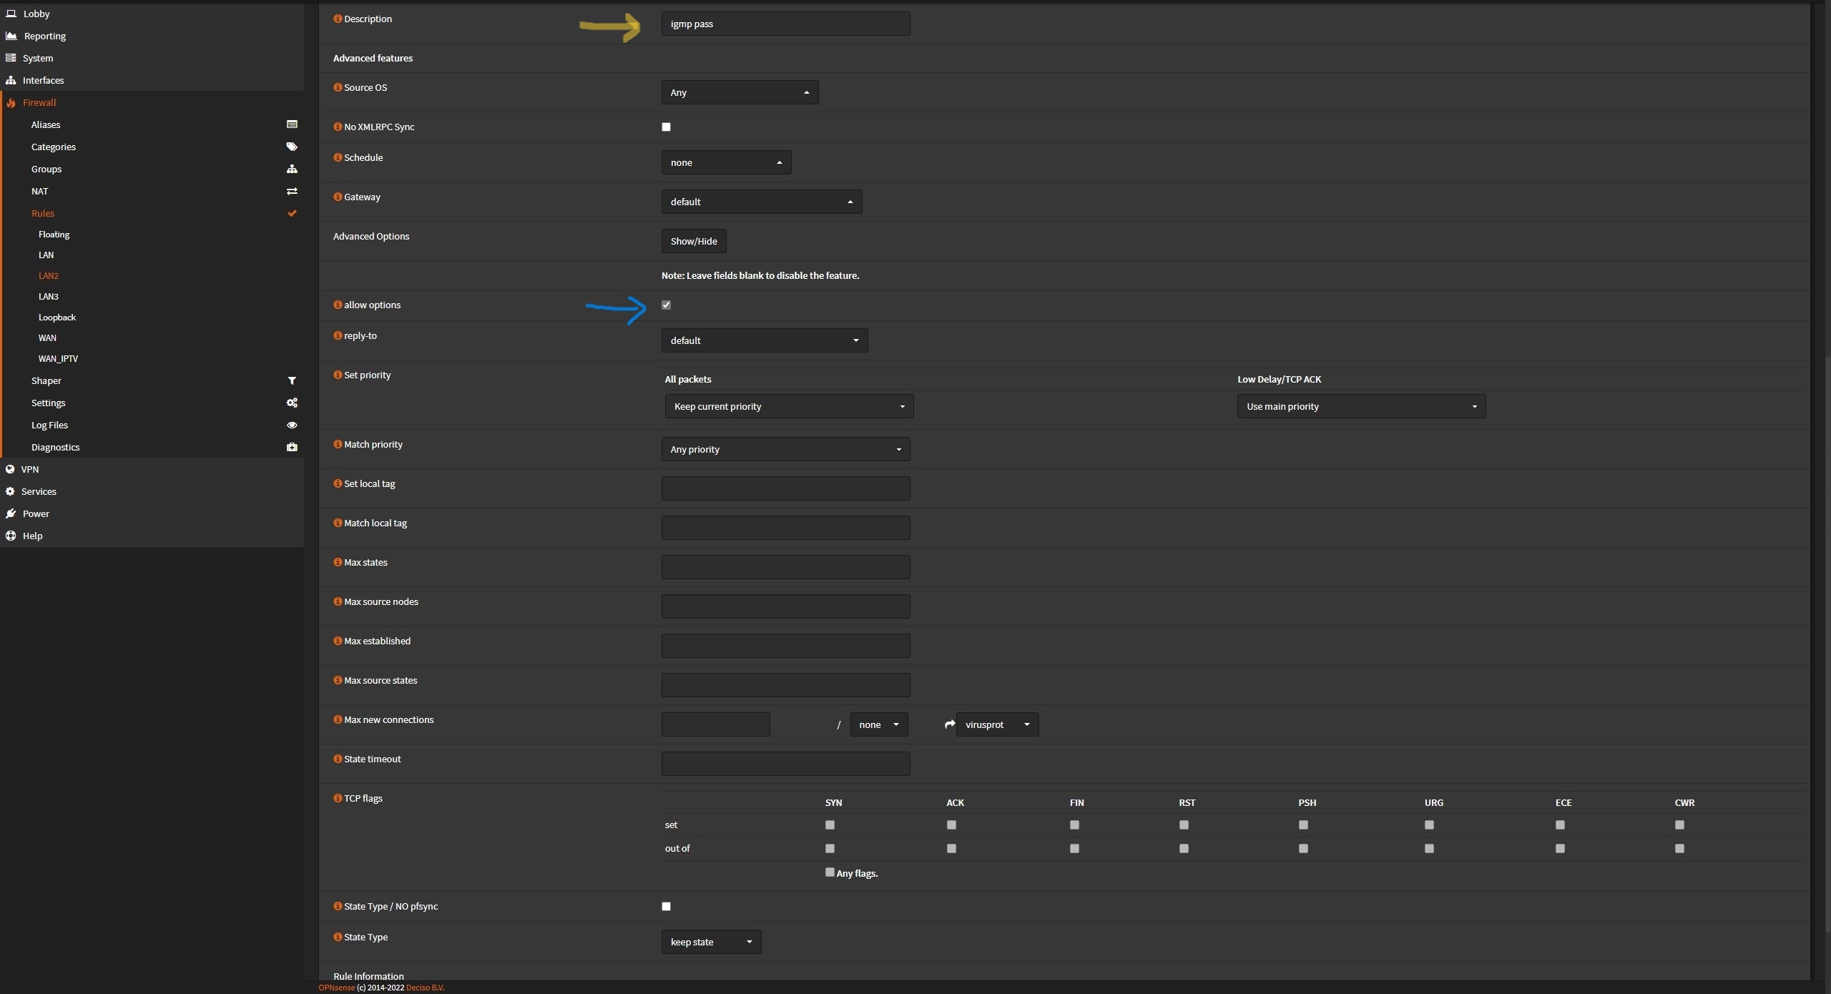The height and width of the screenshot is (994, 1831).
Task: Select Floating under firewall Rules
Action: [54, 234]
